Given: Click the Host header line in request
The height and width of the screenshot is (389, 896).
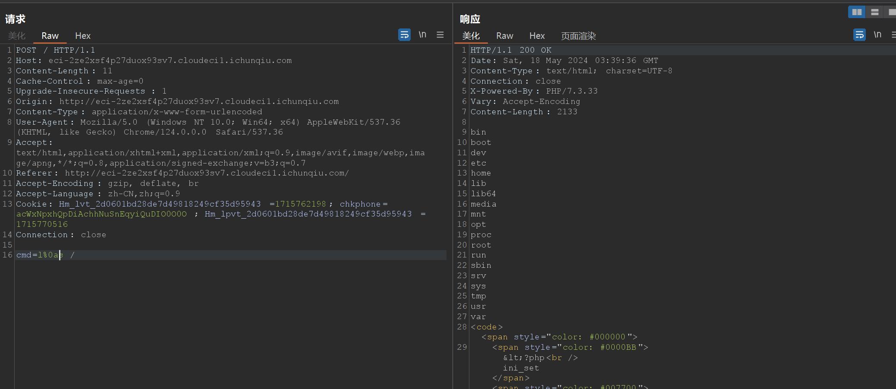Looking at the screenshot, I should pos(154,60).
